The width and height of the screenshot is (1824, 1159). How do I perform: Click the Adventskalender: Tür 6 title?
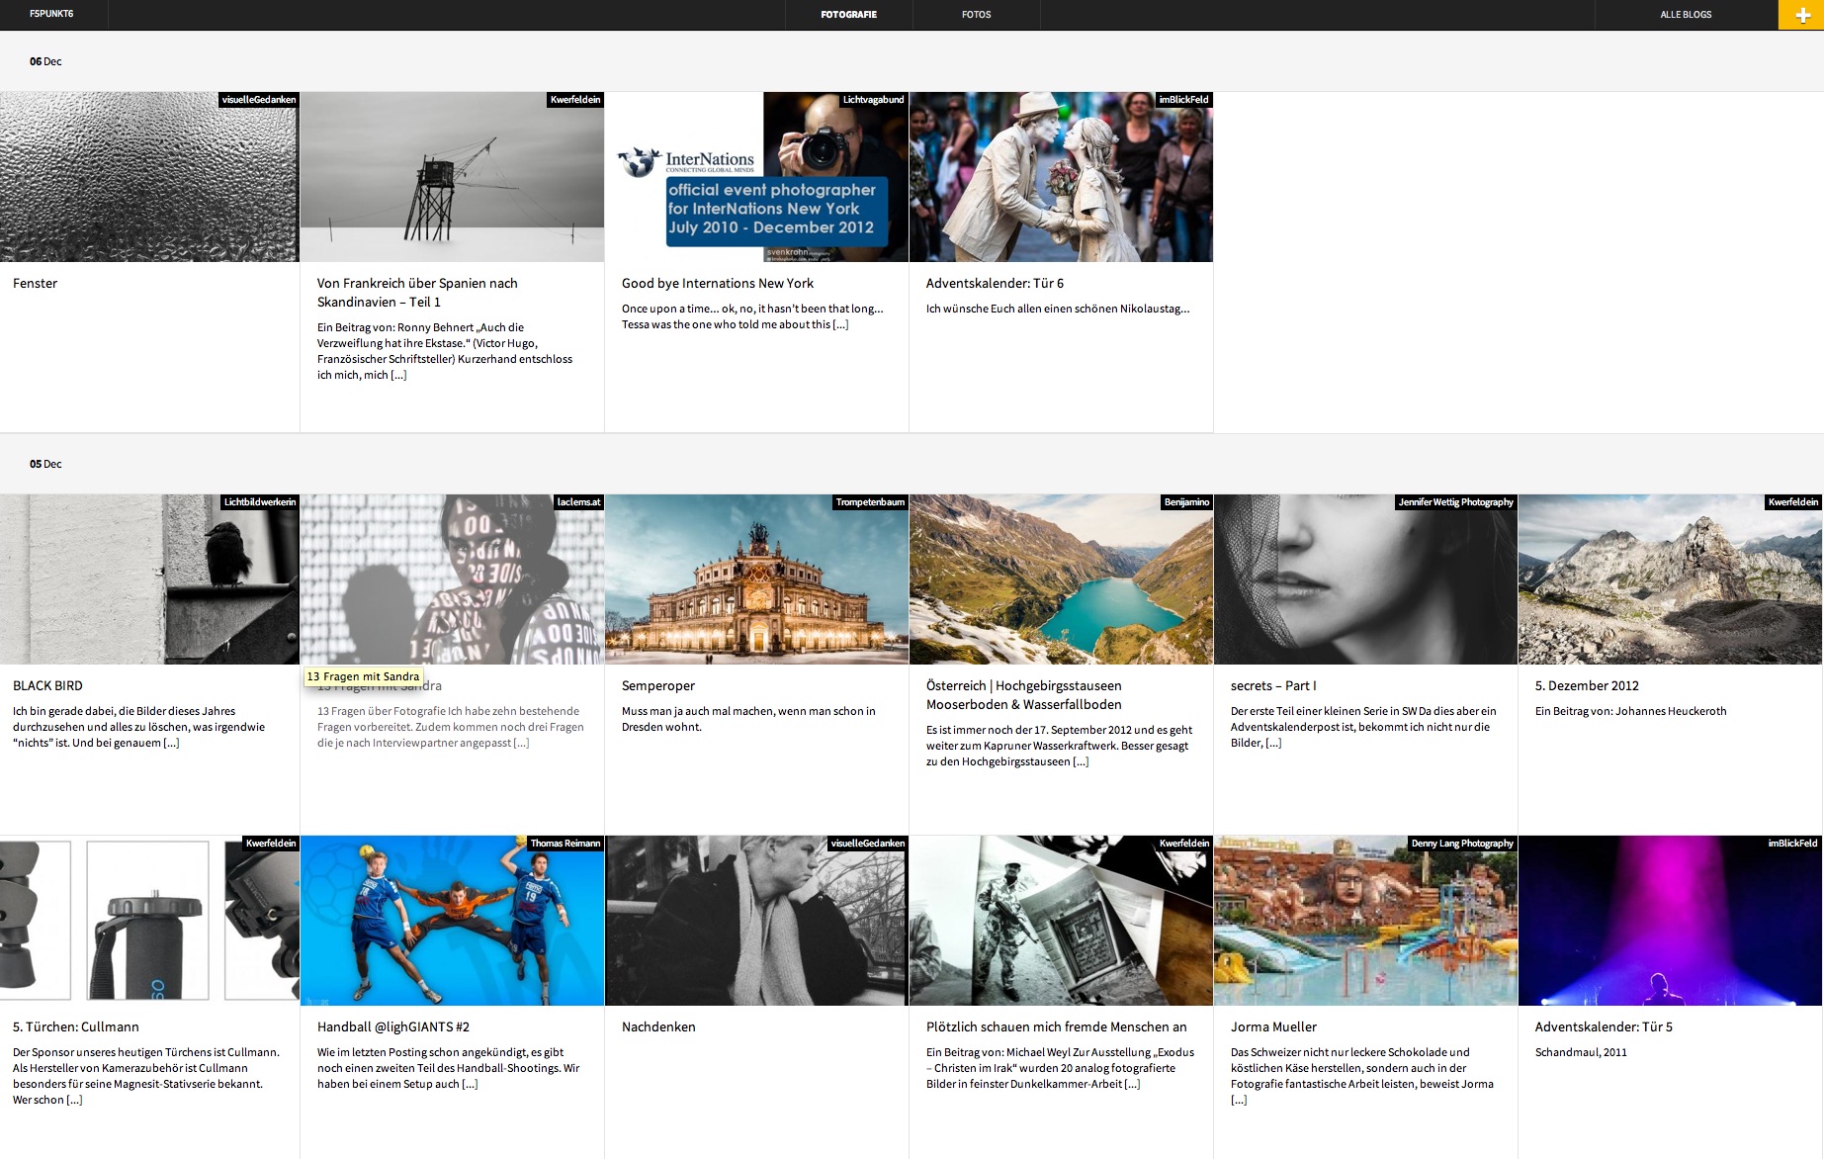coord(995,284)
